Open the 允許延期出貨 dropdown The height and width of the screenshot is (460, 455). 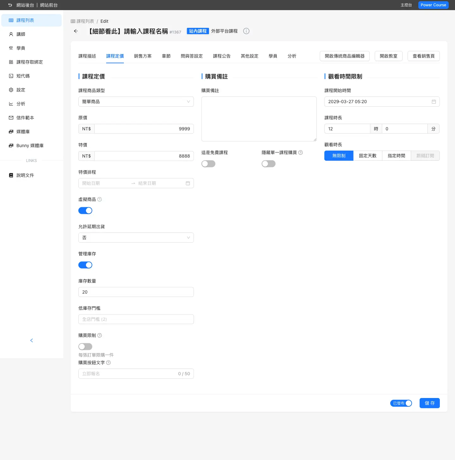[x=136, y=238]
